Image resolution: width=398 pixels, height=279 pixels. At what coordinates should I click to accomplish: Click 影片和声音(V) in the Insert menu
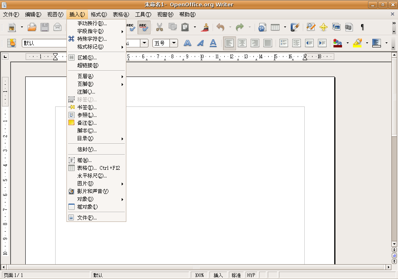[96, 191]
